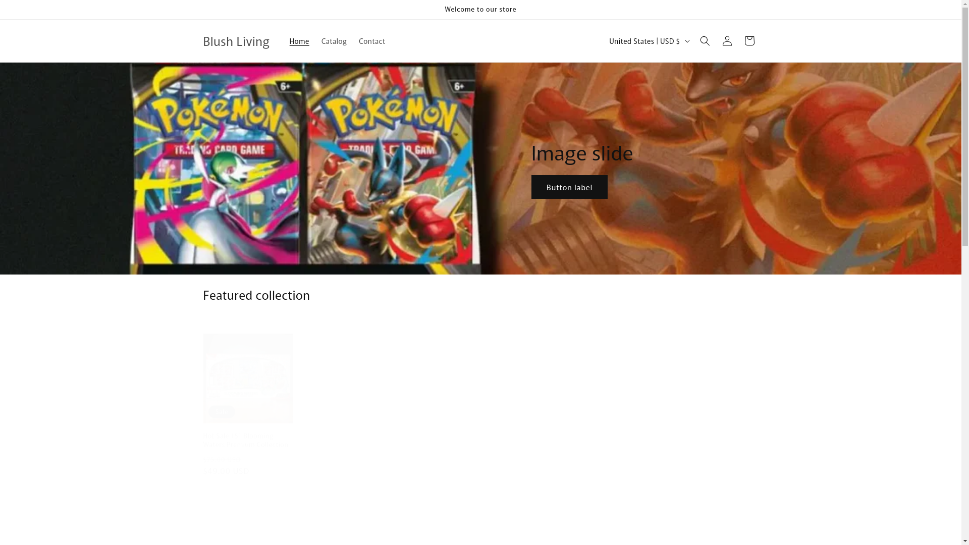Go to the Home menu item
969x545 pixels.
pos(299,41)
